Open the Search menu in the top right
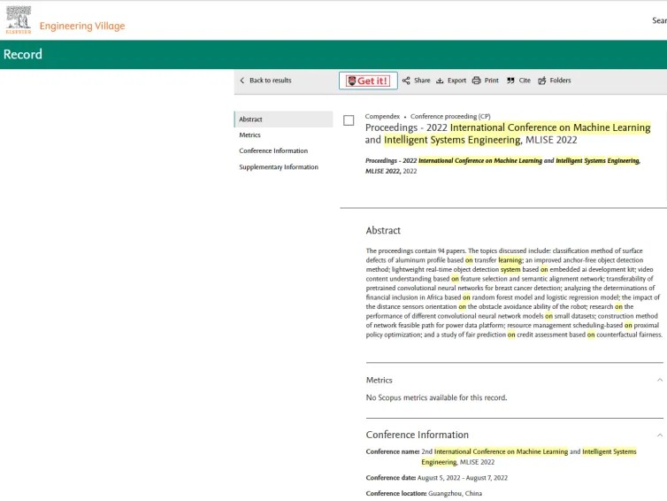 659,20
